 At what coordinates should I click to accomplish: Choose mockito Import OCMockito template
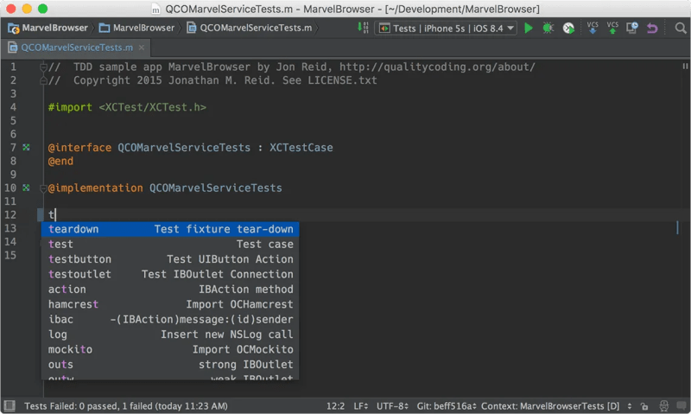pos(170,349)
